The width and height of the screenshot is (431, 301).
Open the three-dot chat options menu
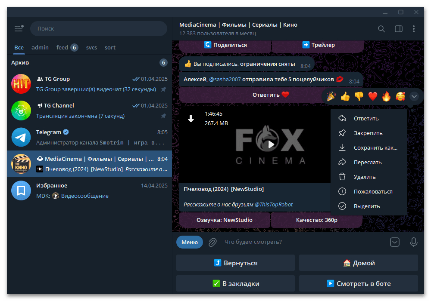pyautogui.click(x=414, y=29)
